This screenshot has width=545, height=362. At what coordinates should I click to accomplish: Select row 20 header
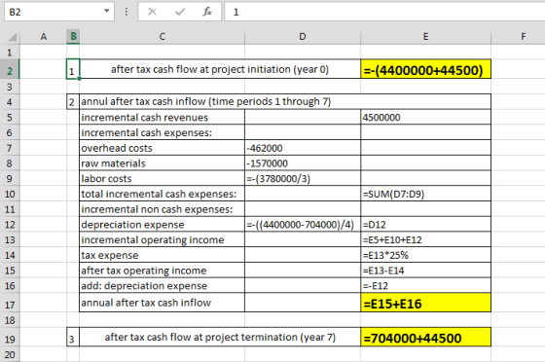(x=10, y=355)
